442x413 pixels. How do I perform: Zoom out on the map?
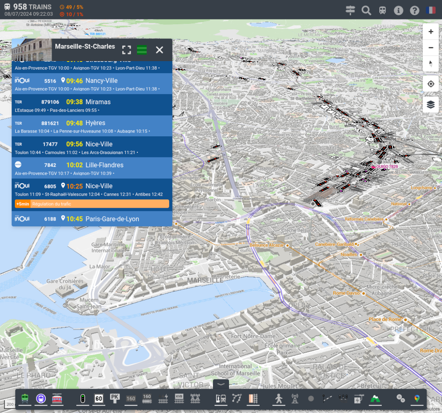pyautogui.click(x=431, y=48)
